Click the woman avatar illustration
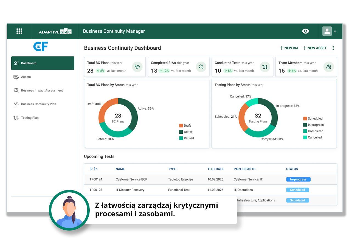Image resolution: width=349 pixels, height=247 pixels. 69,210
